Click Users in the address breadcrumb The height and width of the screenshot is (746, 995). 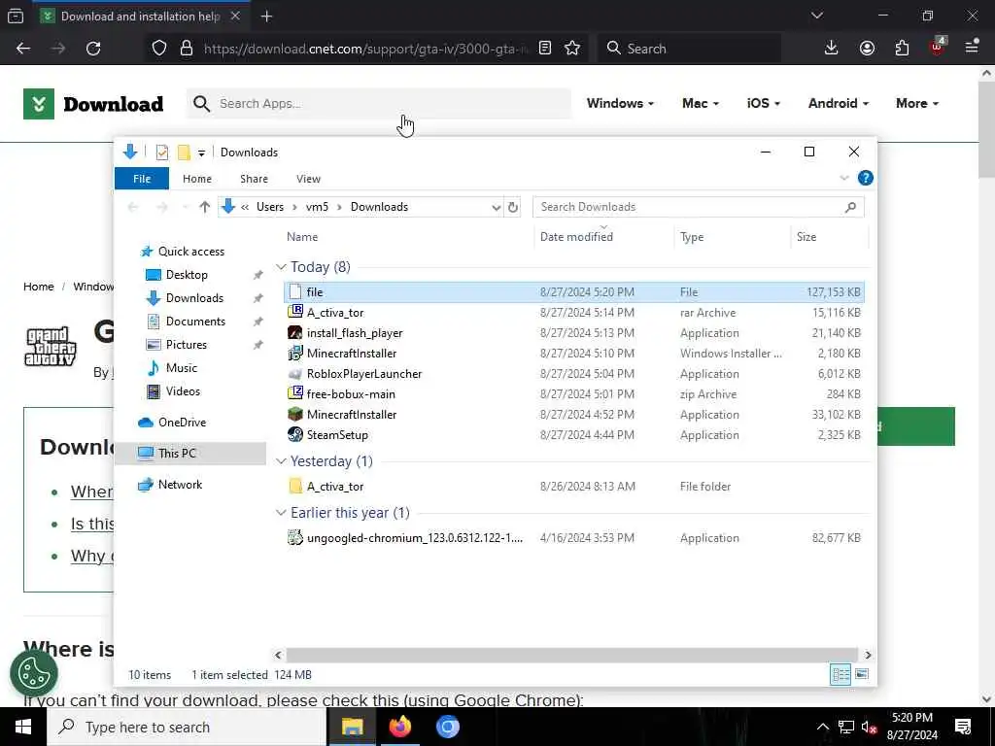pos(270,207)
